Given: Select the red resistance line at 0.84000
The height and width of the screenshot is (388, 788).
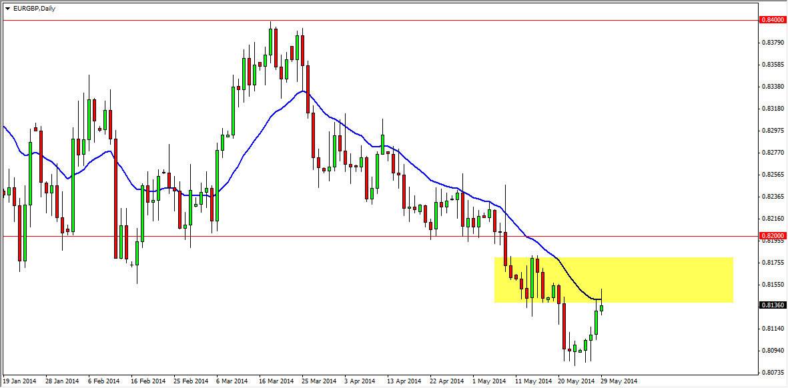Looking at the screenshot, I should [400, 21].
